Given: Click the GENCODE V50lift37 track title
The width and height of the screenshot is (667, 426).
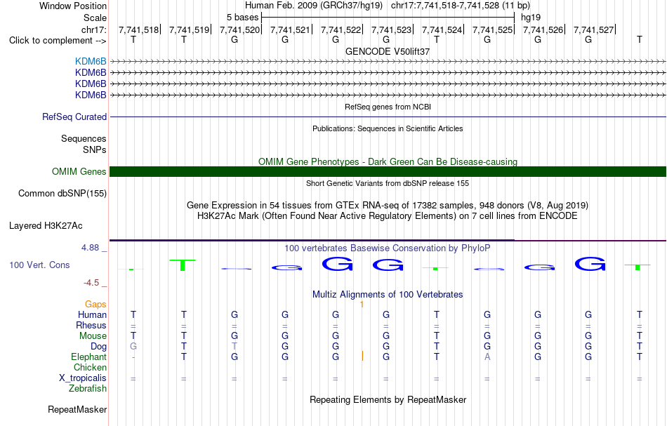Looking at the screenshot, I should pyautogui.click(x=388, y=51).
